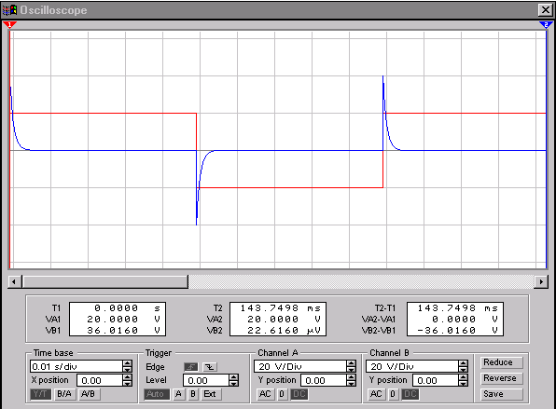Close the Oscilloscope window
This screenshot has height=409, width=556.
pos(545,10)
